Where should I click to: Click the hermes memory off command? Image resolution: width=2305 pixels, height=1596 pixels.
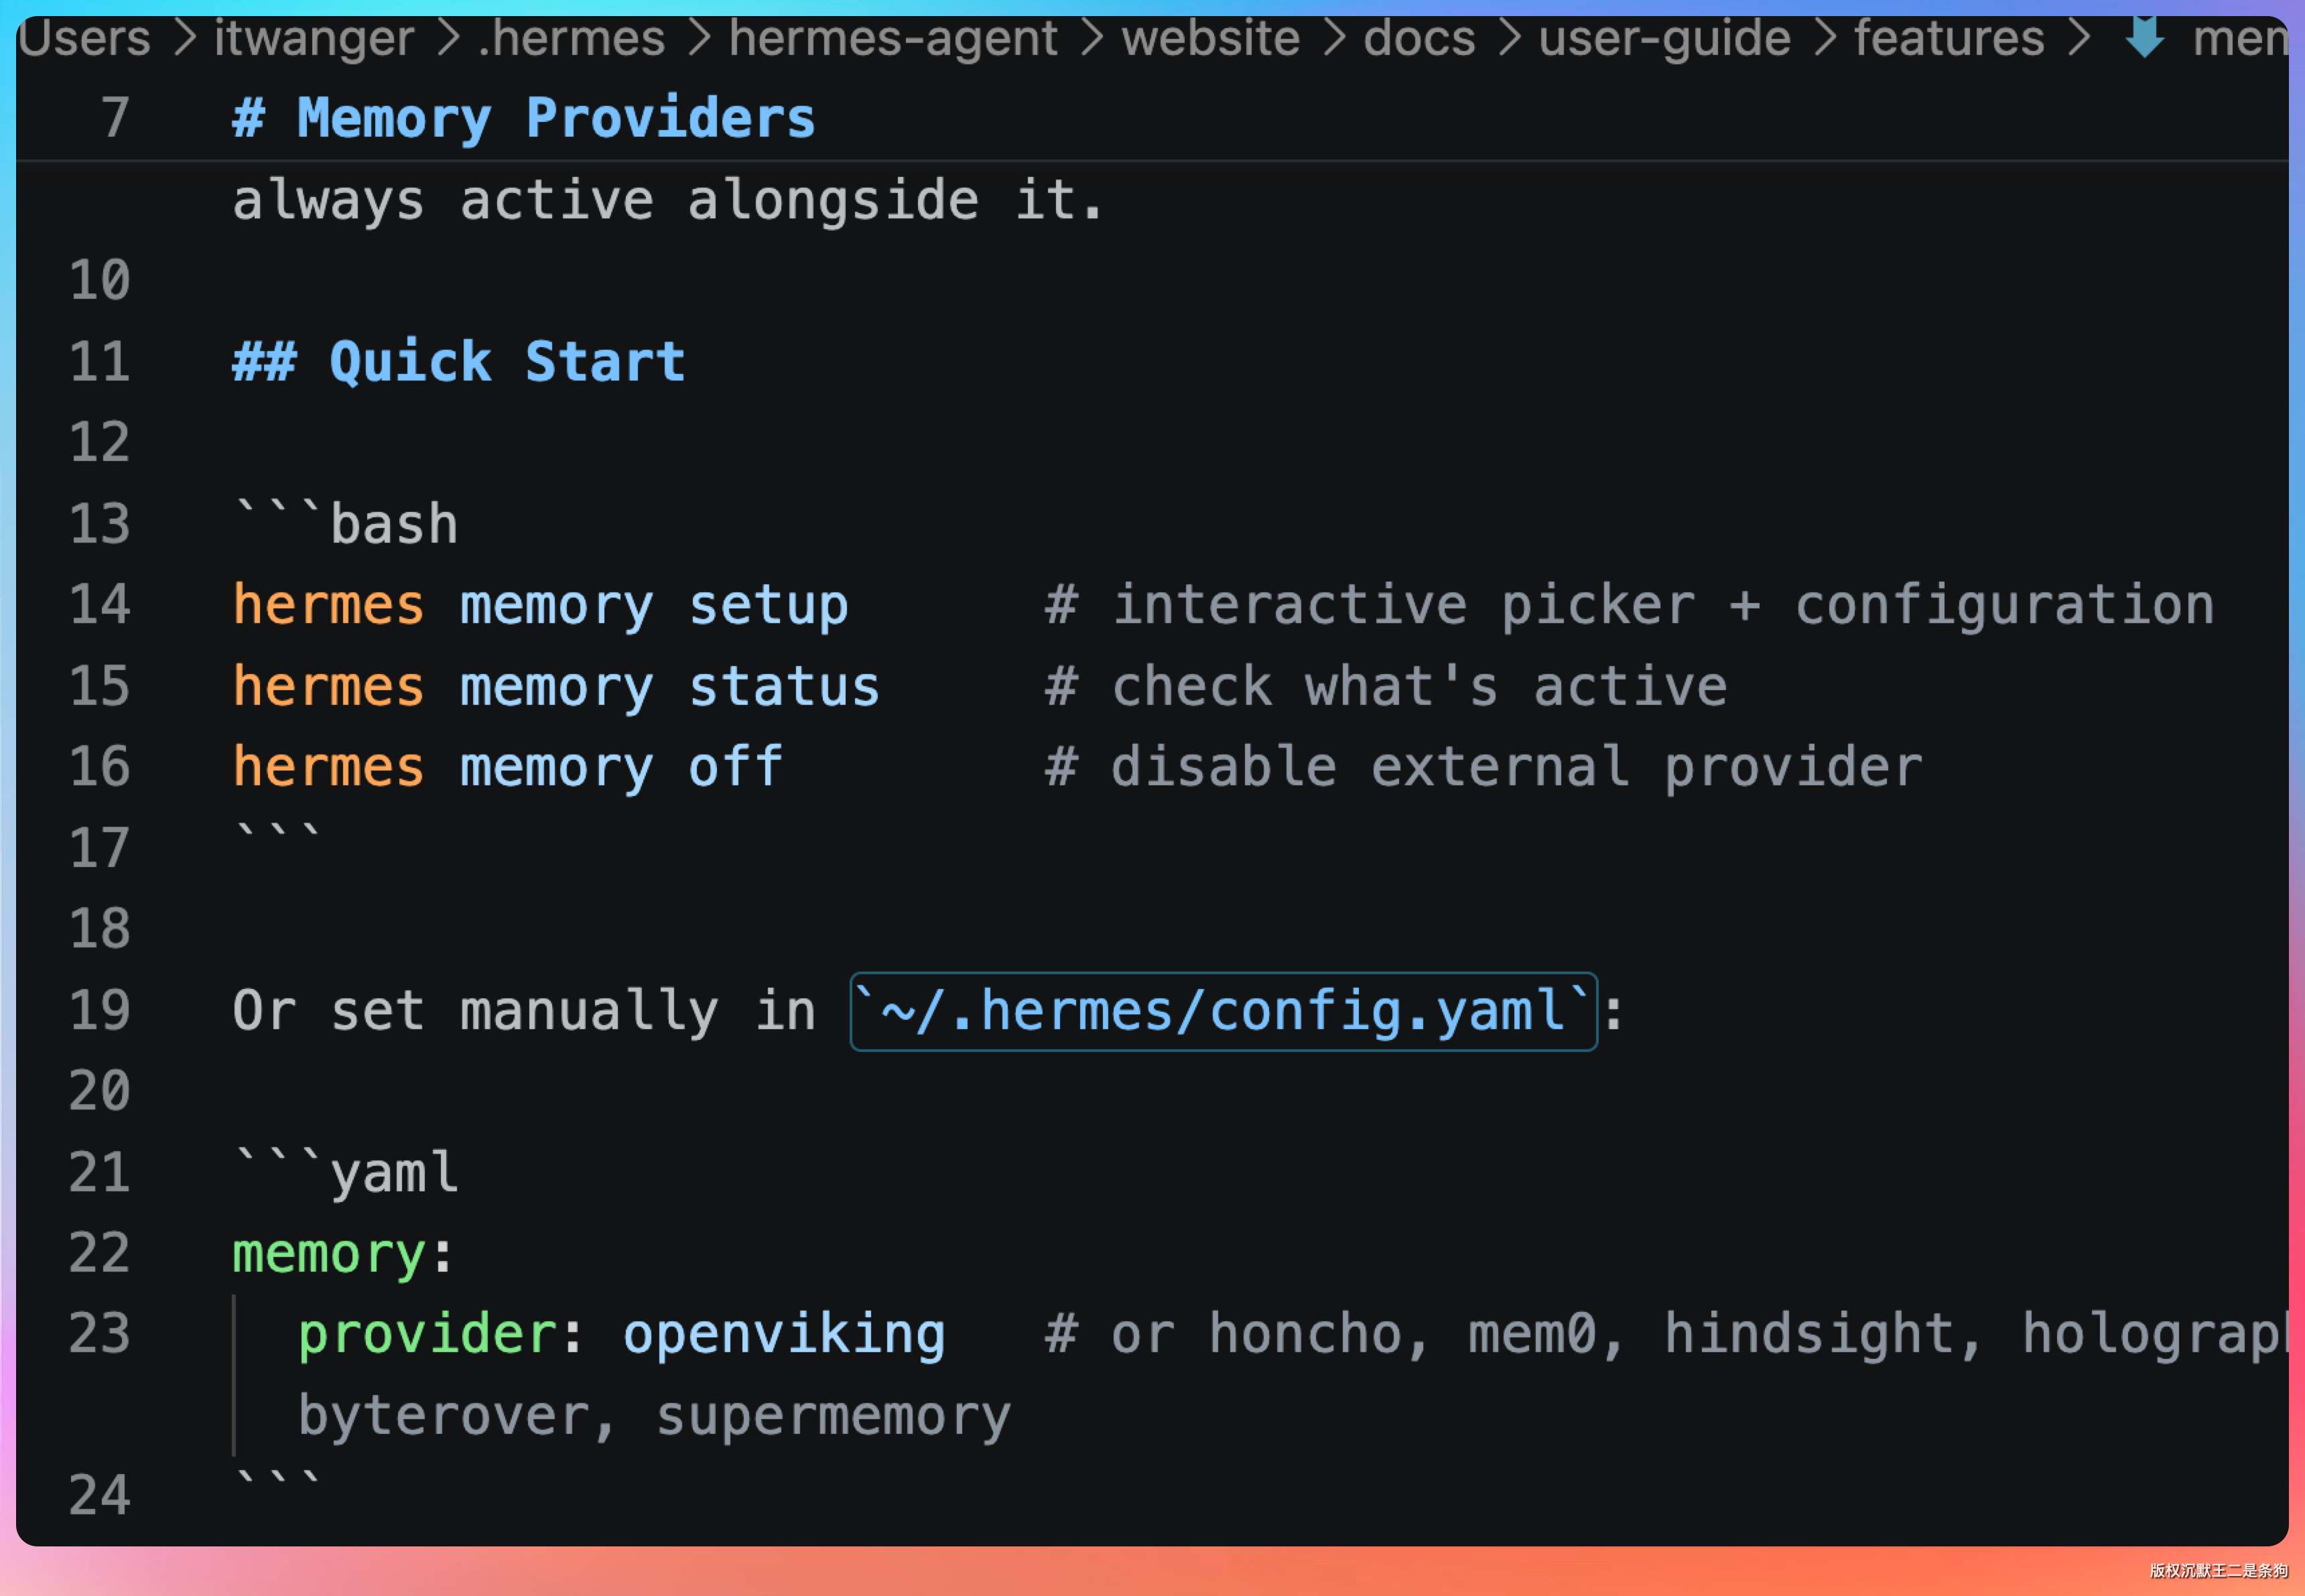tap(506, 767)
